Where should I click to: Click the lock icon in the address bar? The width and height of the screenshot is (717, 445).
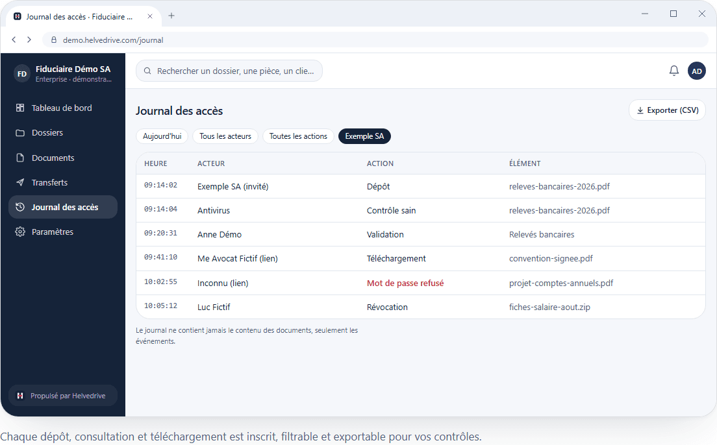(x=53, y=40)
